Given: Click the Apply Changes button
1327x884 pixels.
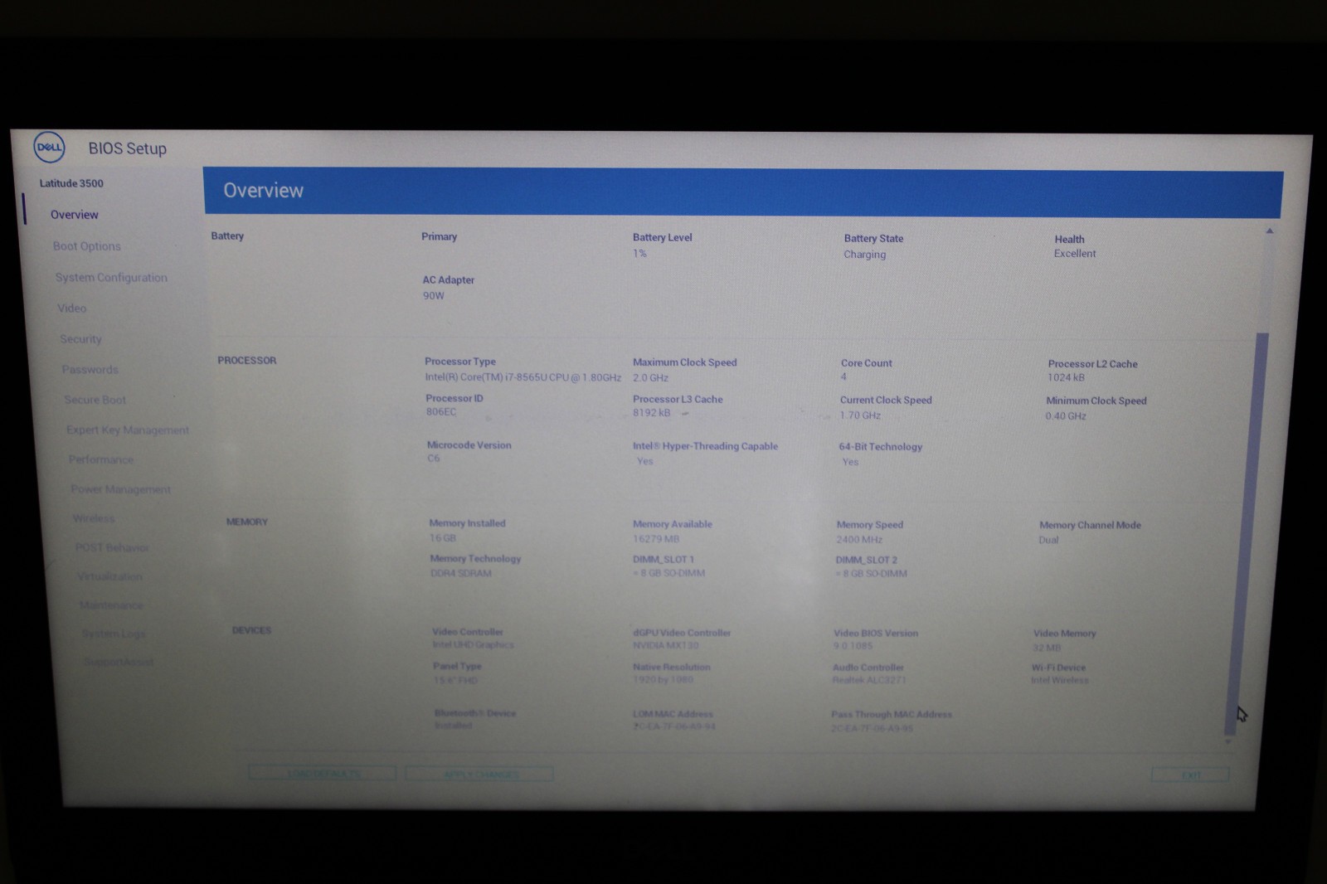Looking at the screenshot, I should tap(479, 774).
